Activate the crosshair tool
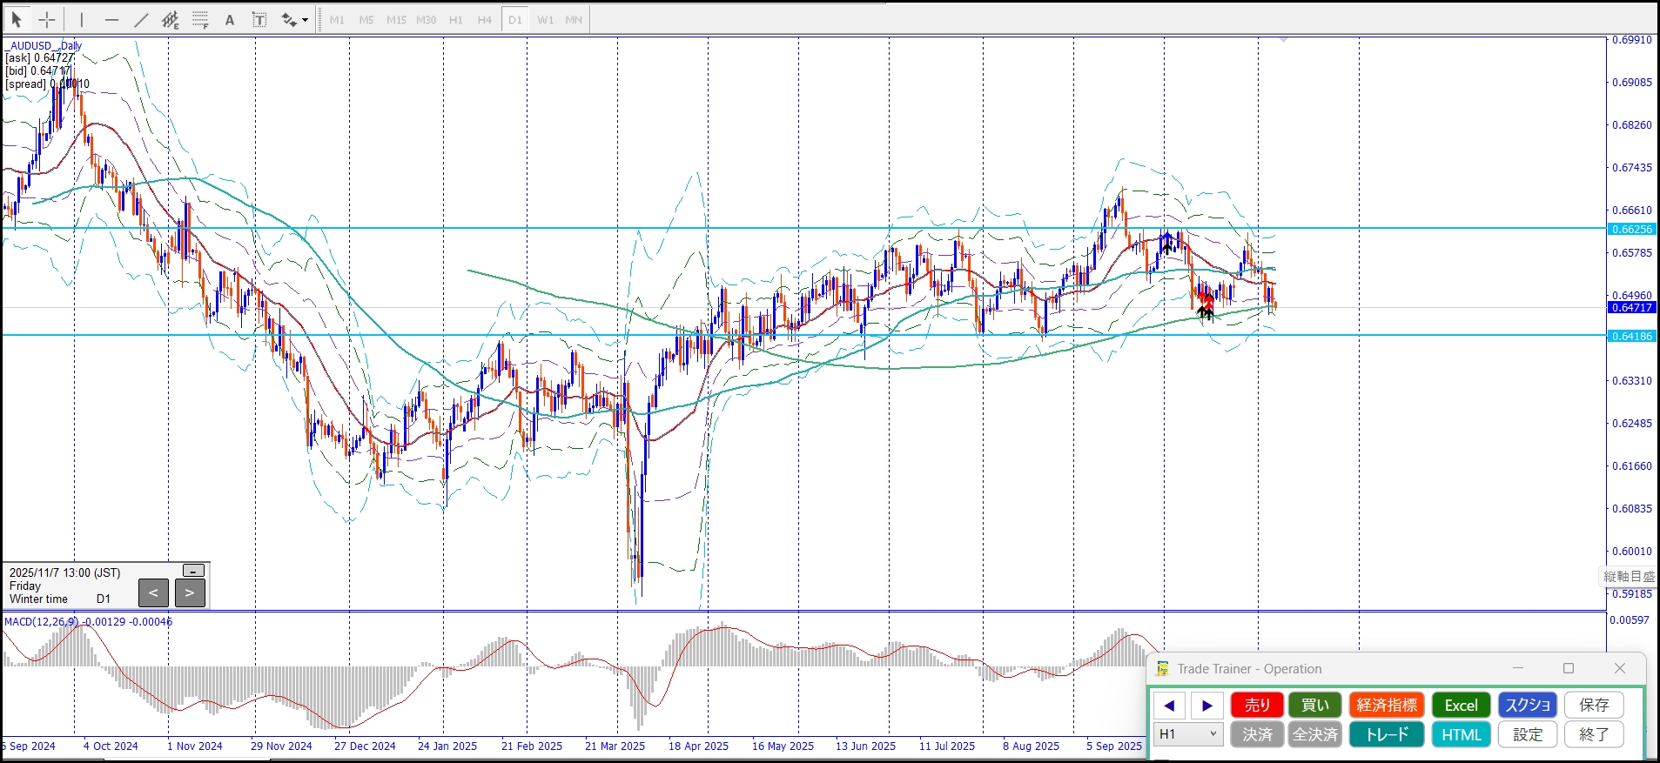 47,19
